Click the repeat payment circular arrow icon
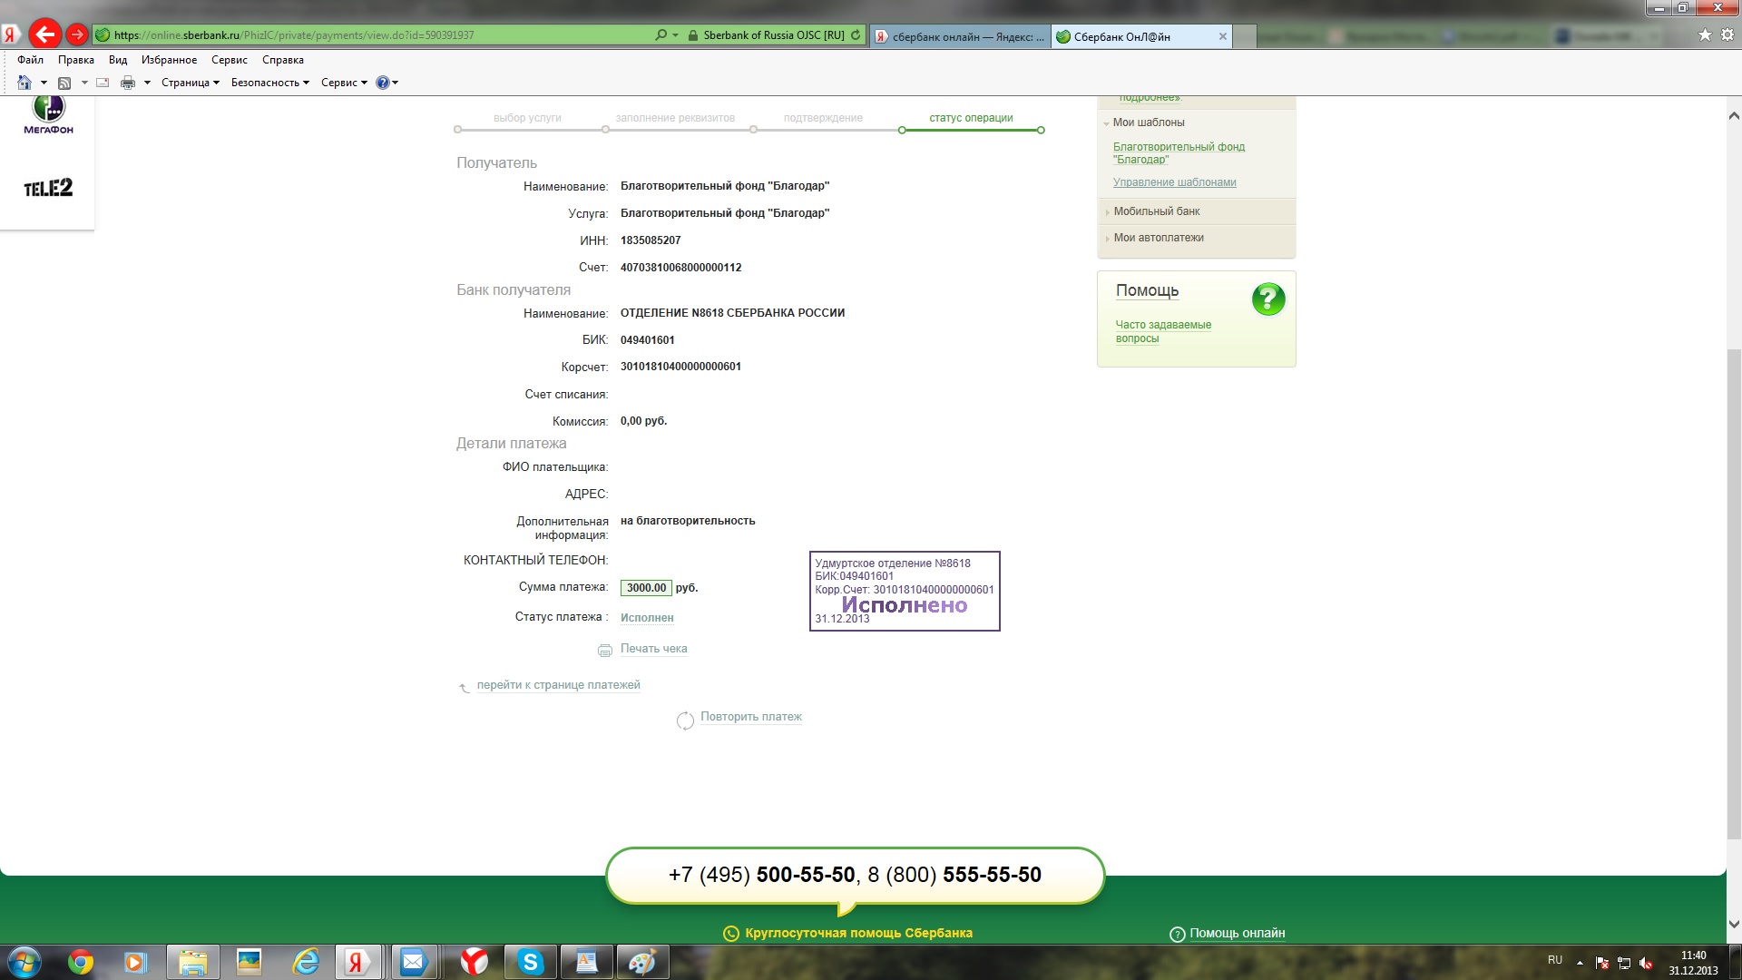Viewport: 1742px width, 980px height. [685, 720]
